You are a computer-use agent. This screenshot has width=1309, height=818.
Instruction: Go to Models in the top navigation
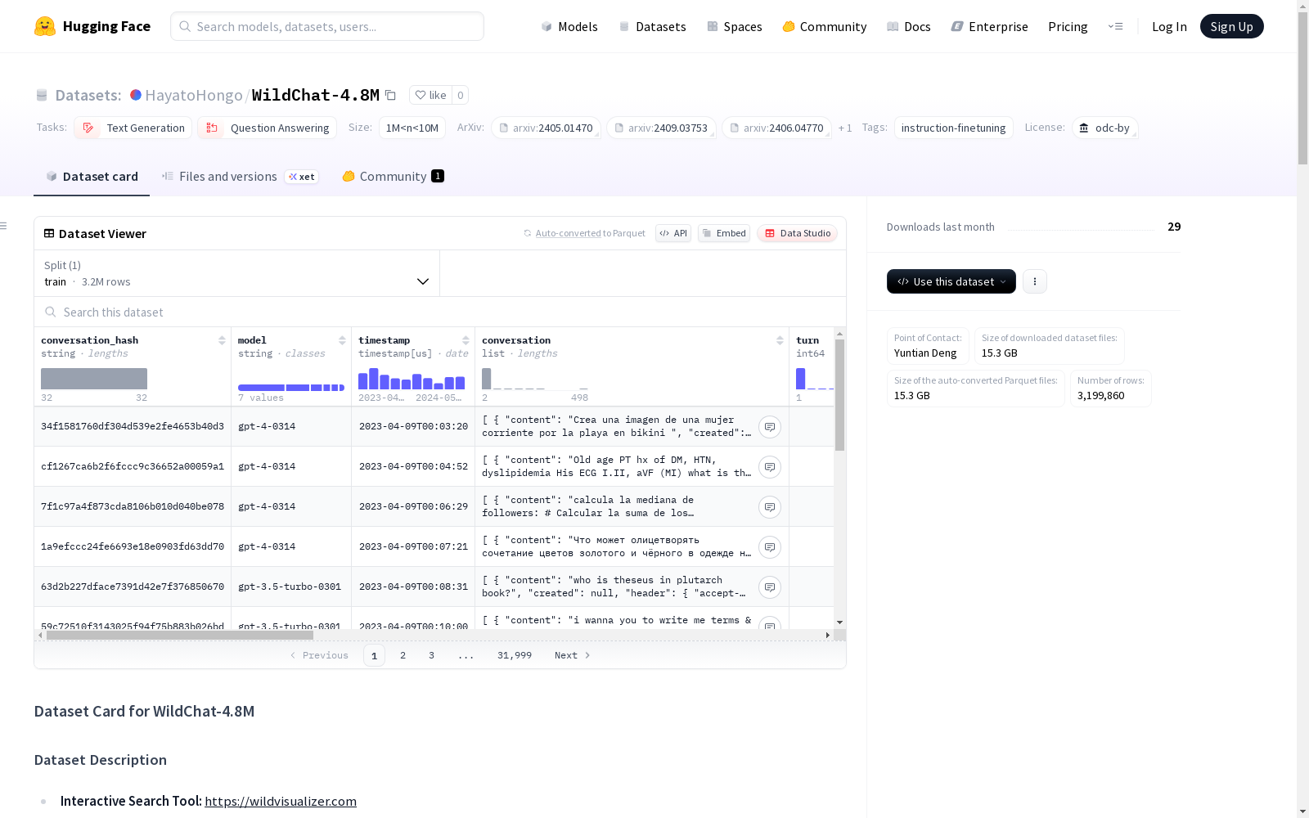[x=569, y=26]
